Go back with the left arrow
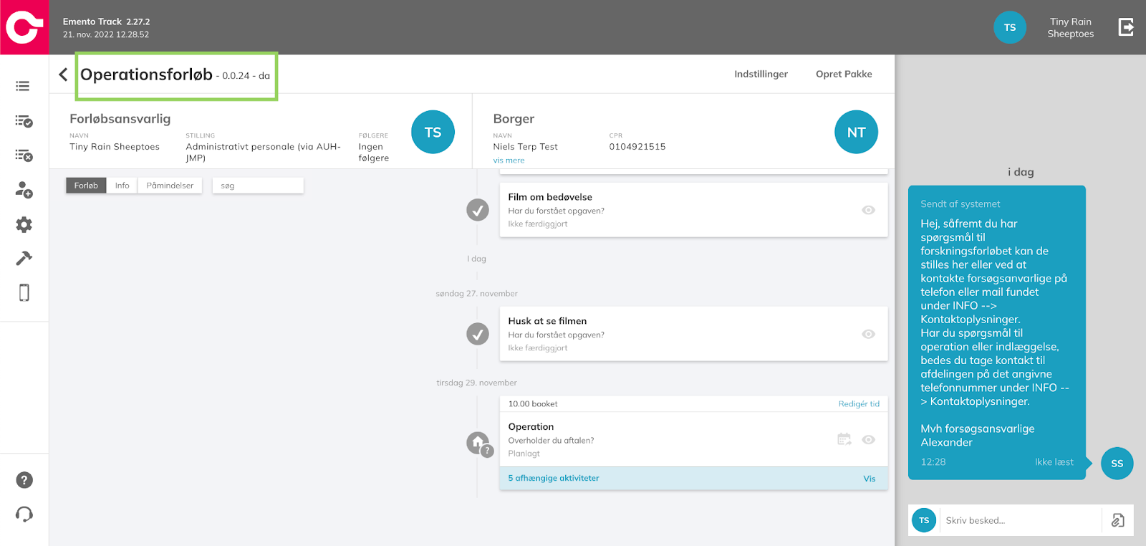This screenshot has width=1146, height=546. [63, 75]
